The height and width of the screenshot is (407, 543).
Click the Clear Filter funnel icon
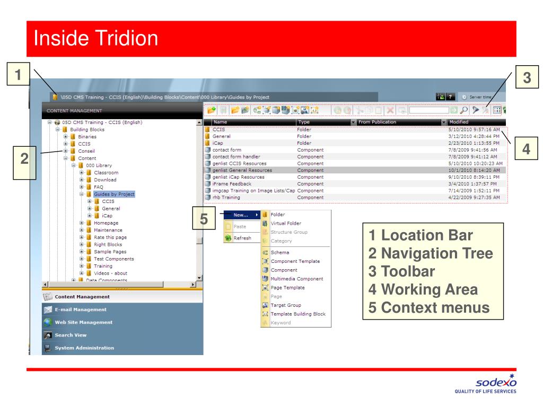click(485, 110)
